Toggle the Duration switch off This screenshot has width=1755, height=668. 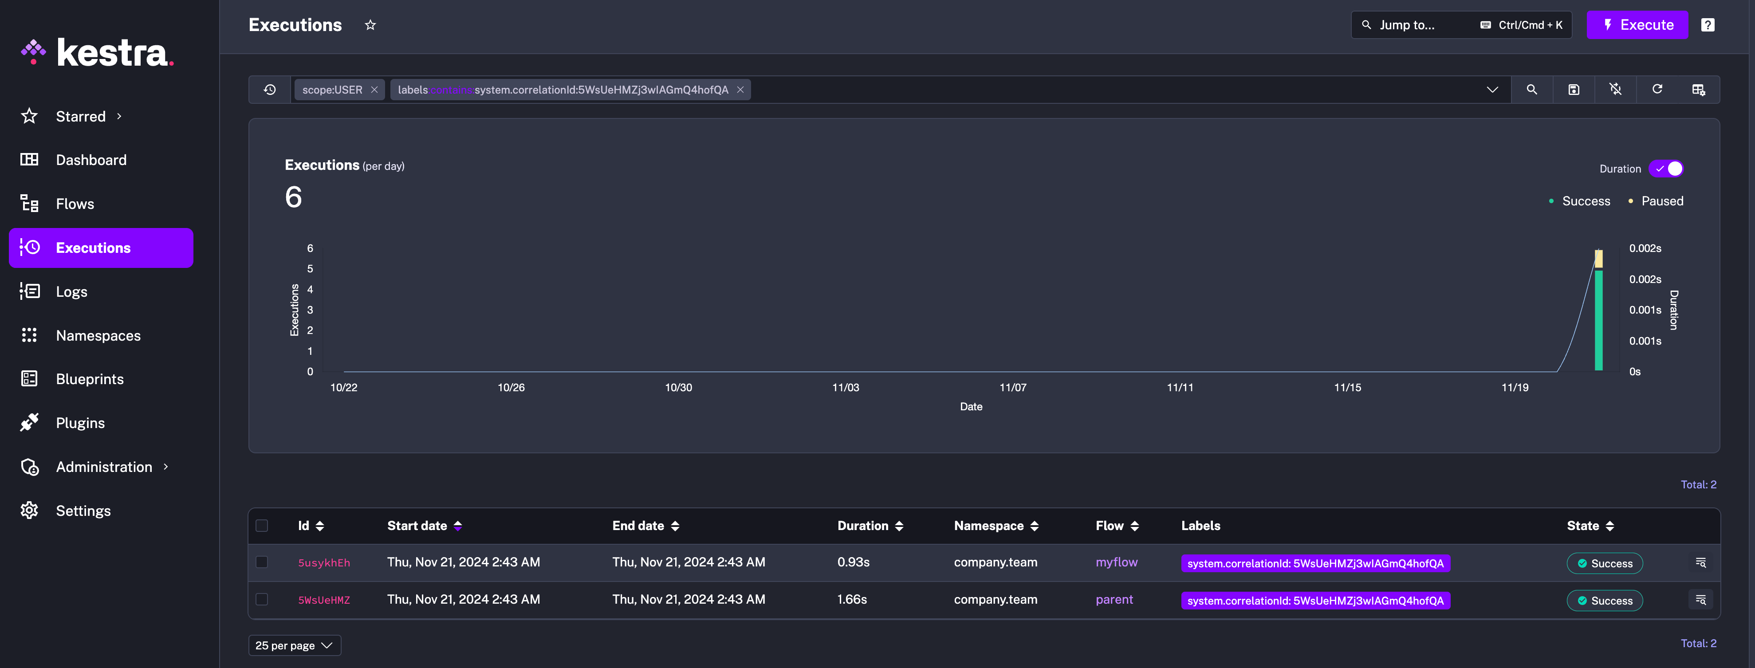pos(1666,169)
